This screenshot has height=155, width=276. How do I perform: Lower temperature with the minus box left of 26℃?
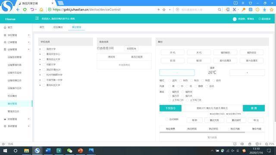click(x=177, y=73)
